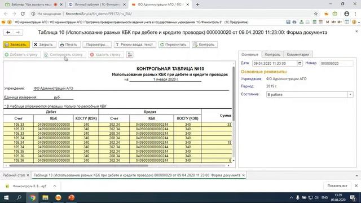This screenshot has width=361, height=203.
Task: Click Добавить строку button
Action: [21, 55]
